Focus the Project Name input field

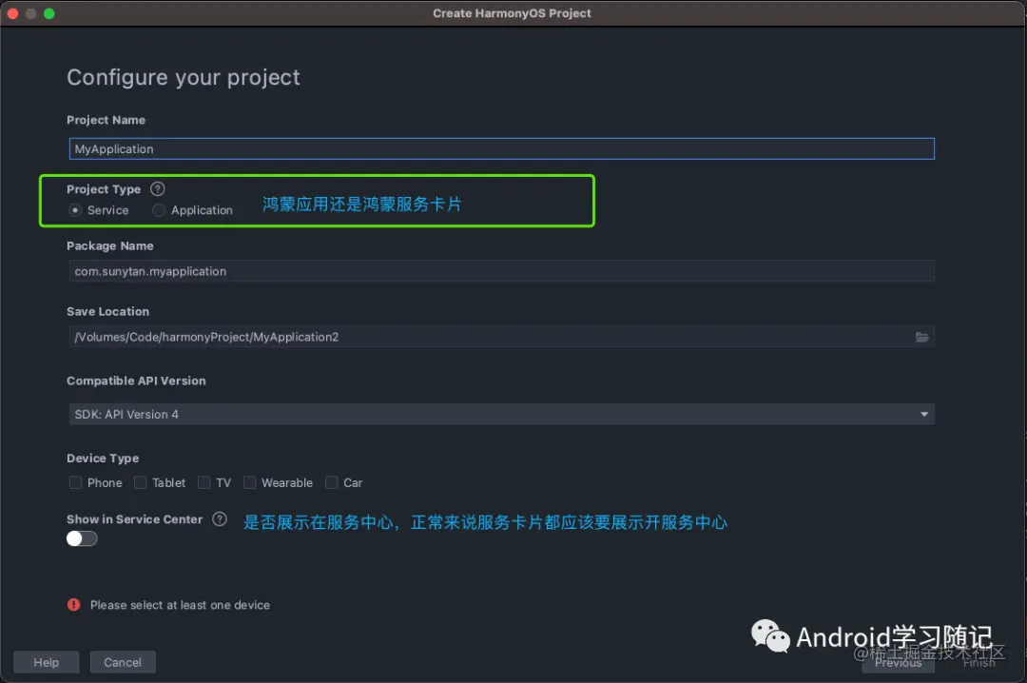pos(502,148)
